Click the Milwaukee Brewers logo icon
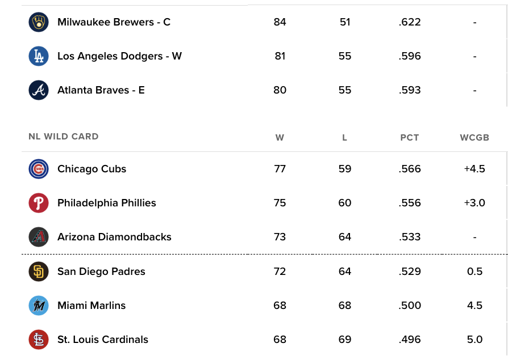 coord(39,22)
